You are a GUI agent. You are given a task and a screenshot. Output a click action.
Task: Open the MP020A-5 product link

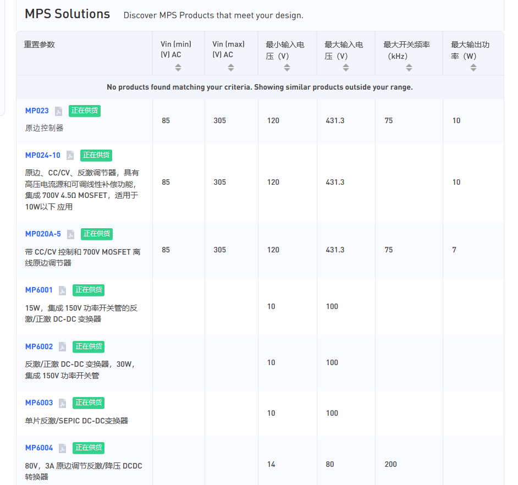[x=43, y=234]
